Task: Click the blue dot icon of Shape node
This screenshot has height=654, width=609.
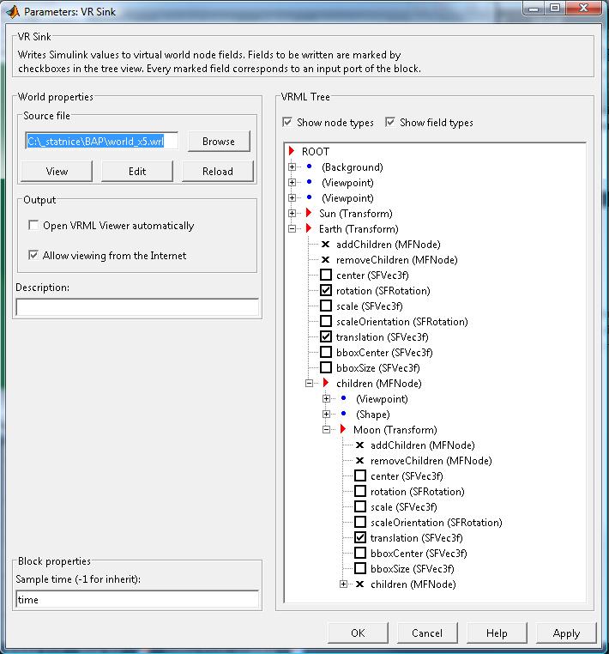Action: tap(343, 414)
